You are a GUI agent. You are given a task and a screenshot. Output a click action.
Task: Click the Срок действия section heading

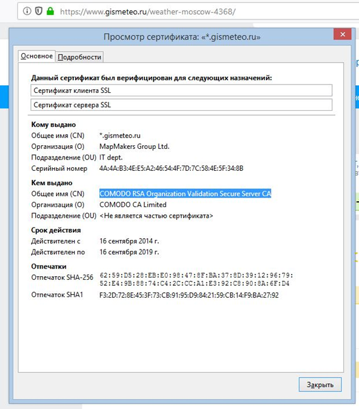tap(56, 230)
